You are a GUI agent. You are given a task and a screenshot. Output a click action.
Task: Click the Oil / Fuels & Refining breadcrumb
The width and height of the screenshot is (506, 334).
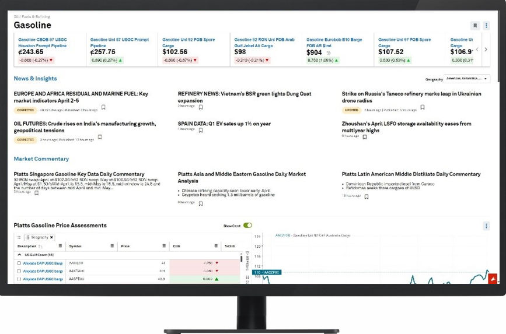[x=32, y=16]
